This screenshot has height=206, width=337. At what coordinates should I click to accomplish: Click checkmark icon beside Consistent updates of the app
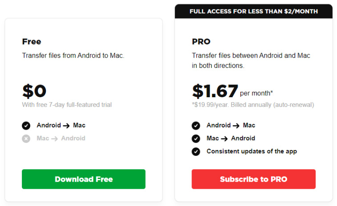pos(196,151)
